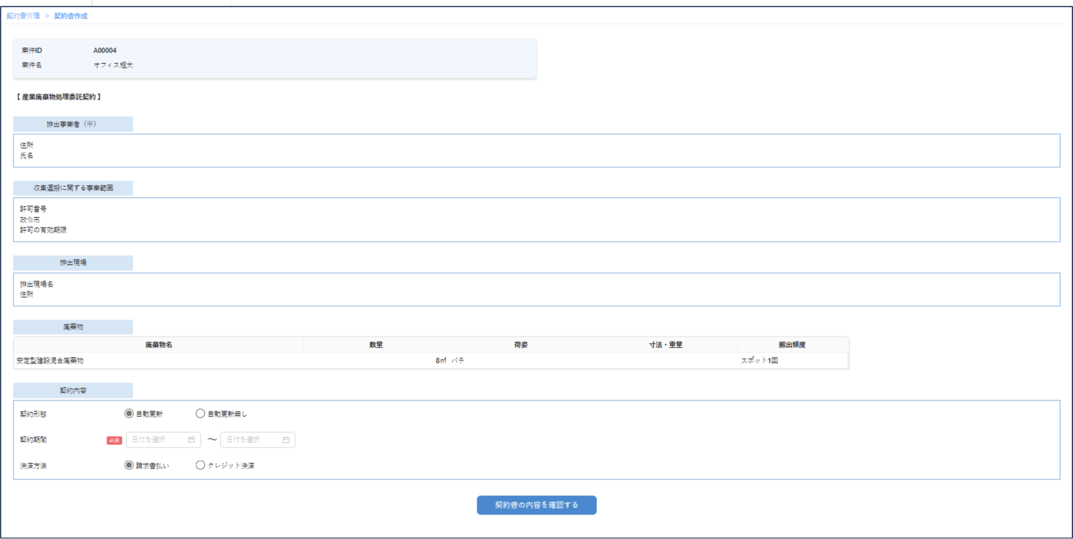Open the contract end date picker field
The image size is (1073, 539).
253,440
